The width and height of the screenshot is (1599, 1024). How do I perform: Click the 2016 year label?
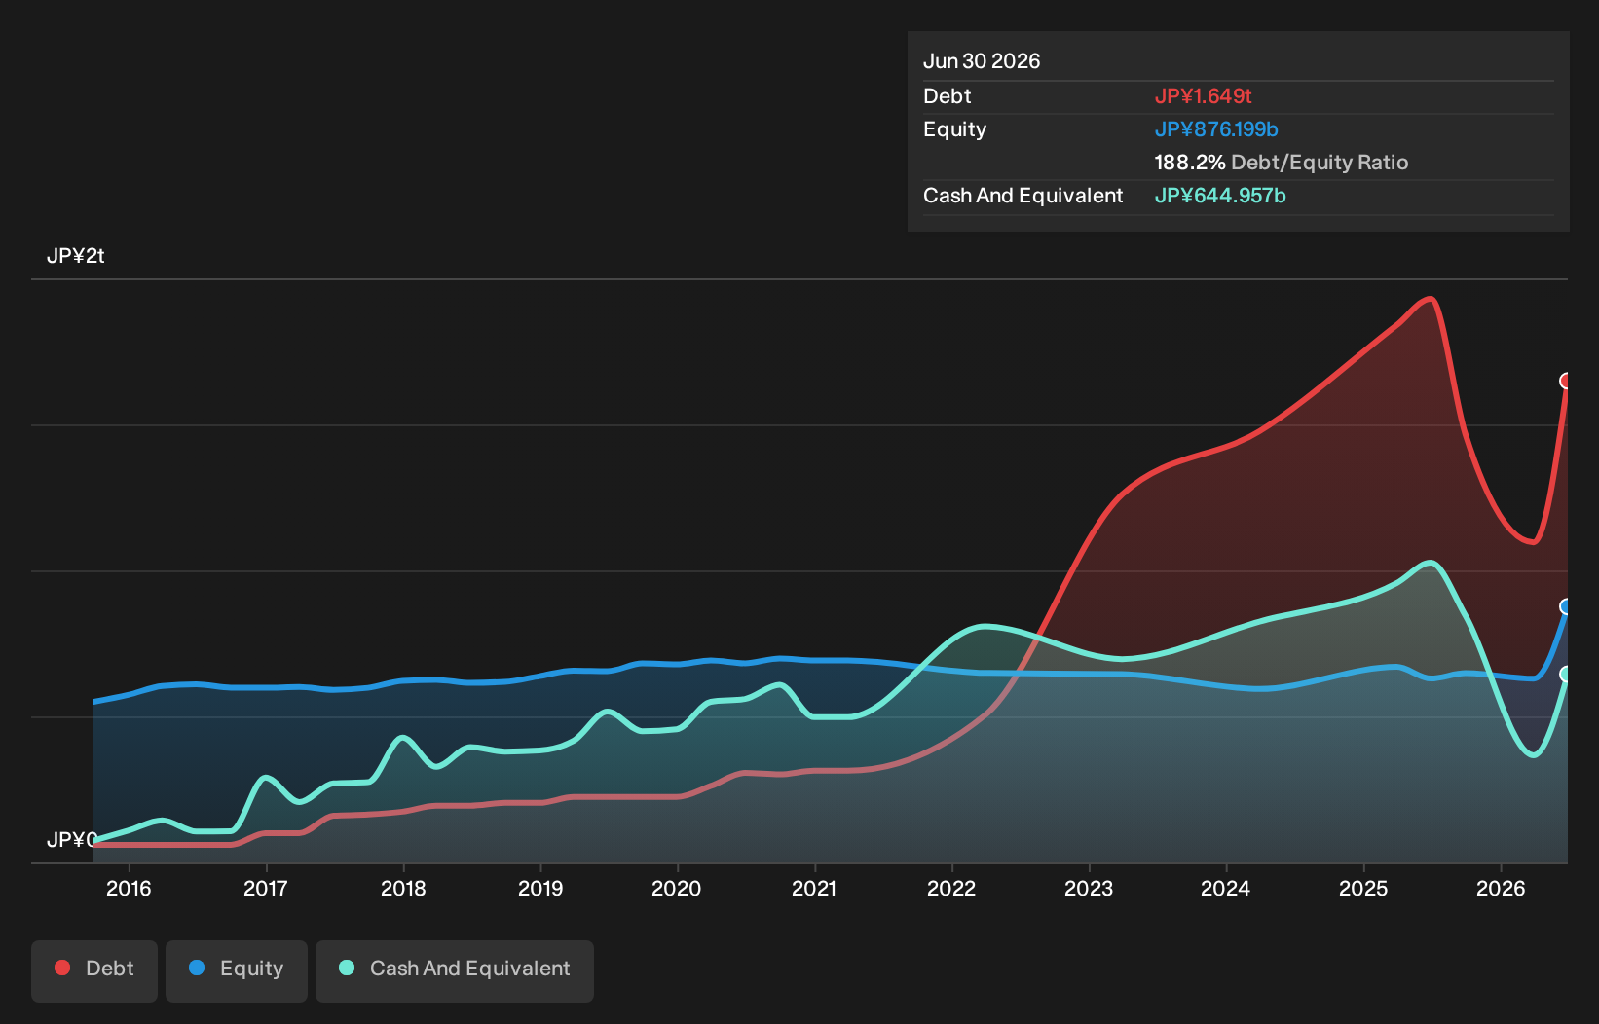[x=129, y=889]
